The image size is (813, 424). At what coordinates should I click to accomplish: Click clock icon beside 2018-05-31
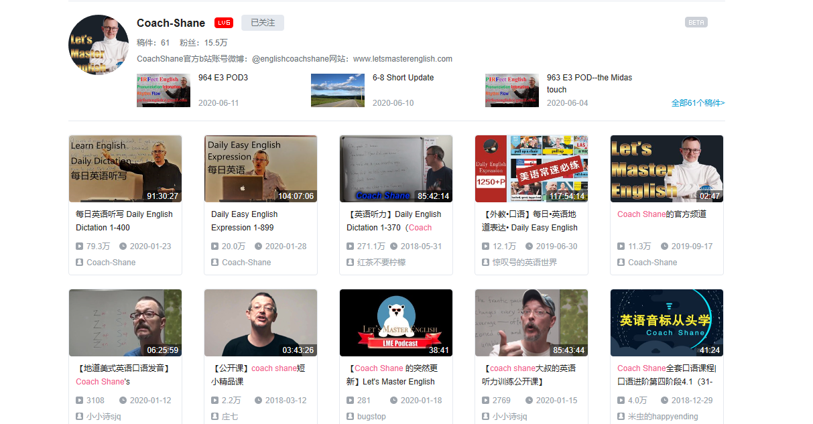(x=393, y=246)
